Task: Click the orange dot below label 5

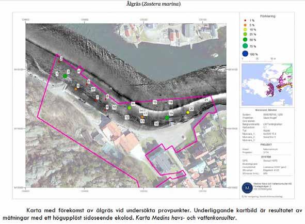Action: (x=76, y=89)
